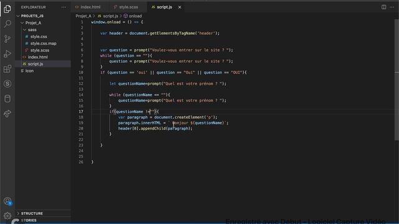Click 'paragraph.innerHTML' on line 19
The image size is (399, 224).
(140, 123)
